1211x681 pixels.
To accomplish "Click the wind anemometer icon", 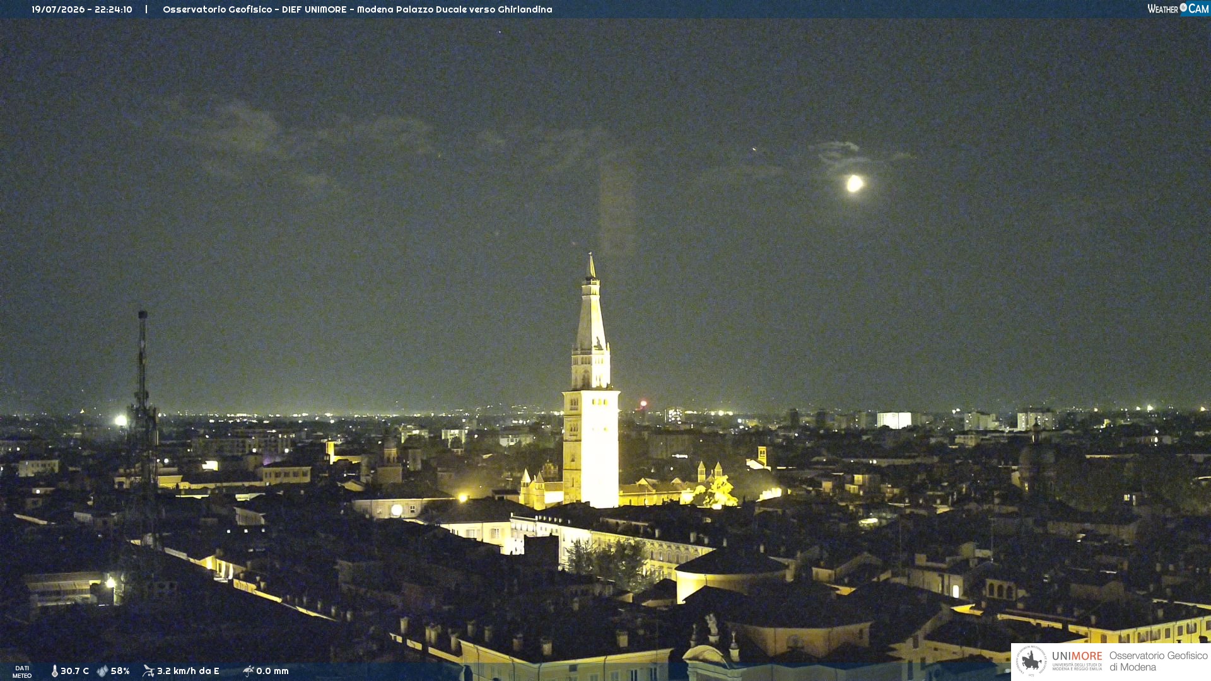I will [148, 671].
